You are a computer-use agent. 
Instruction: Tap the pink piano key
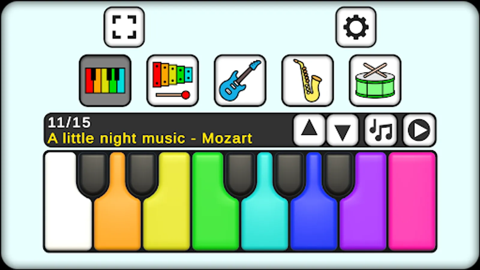click(412, 201)
